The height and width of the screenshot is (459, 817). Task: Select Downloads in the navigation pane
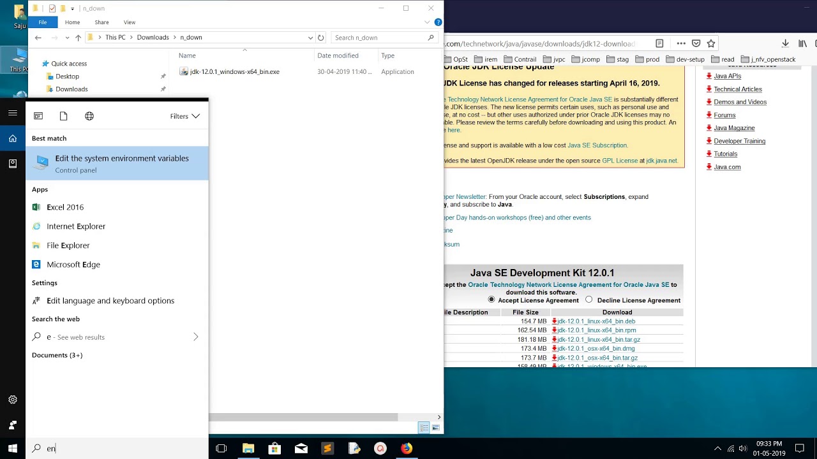click(x=71, y=89)
